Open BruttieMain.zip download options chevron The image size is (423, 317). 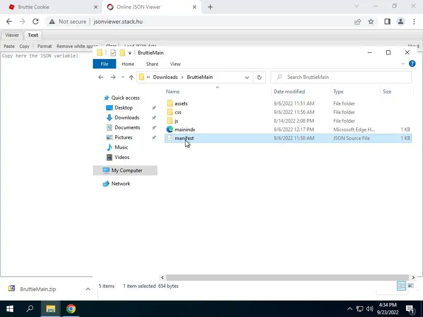pos(88,289)
